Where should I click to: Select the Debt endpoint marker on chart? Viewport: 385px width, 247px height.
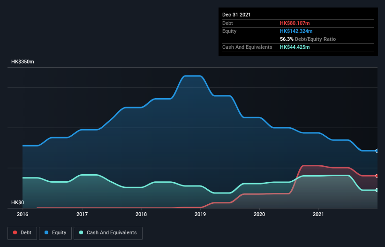pos(377,176)
